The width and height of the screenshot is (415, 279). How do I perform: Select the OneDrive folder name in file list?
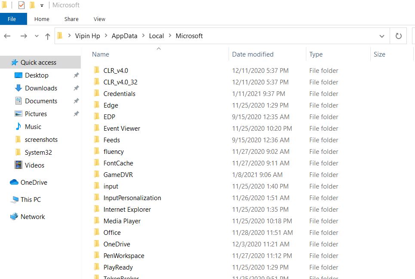point(117,244)
